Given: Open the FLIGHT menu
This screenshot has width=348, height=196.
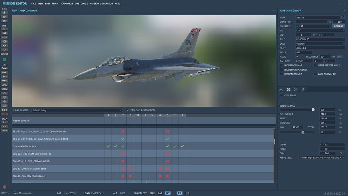Looking at the screenshot, I should point(56,3).
